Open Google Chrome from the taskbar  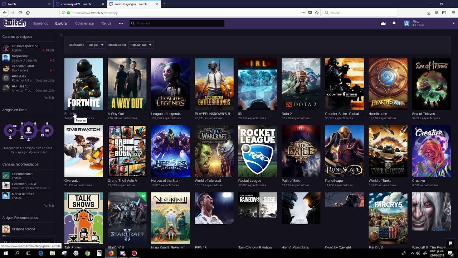87,253
